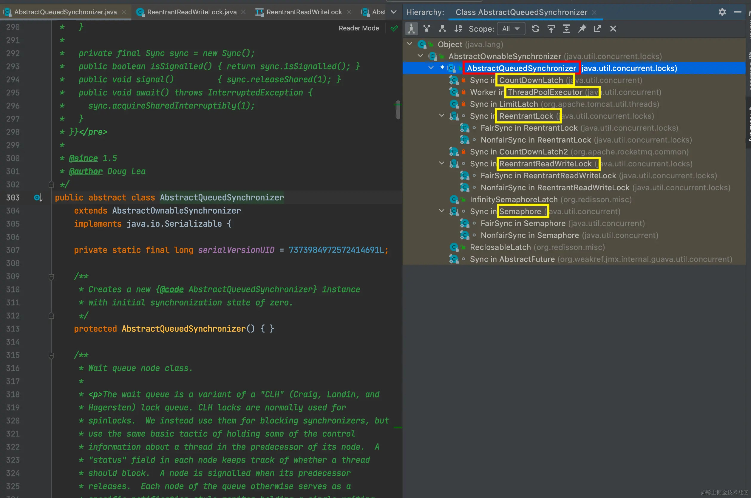Image resolution: width=751 pixels, height=498 pixels.
Task: Open the ReentrantReadWriteLock diagram tab
Action: (304, 12)
